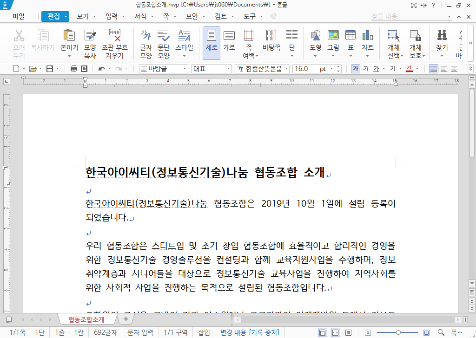This screenshot has width=476, height=338.
Task: Click 조판 부호 지우기 icon
Action: [115, 35]
